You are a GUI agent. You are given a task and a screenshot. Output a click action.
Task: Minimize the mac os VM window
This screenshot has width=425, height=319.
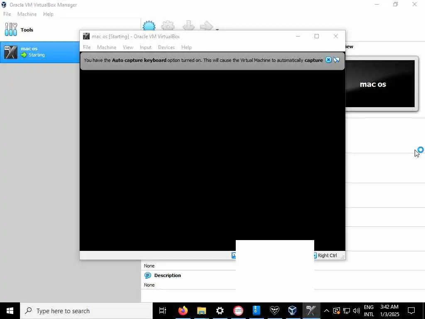[x=298, y=37]
